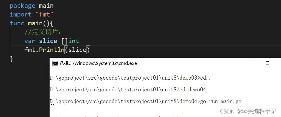281x117 pixels.
Task: Click the cmd.exe icon in title bar
Action: tap(55, 63)
